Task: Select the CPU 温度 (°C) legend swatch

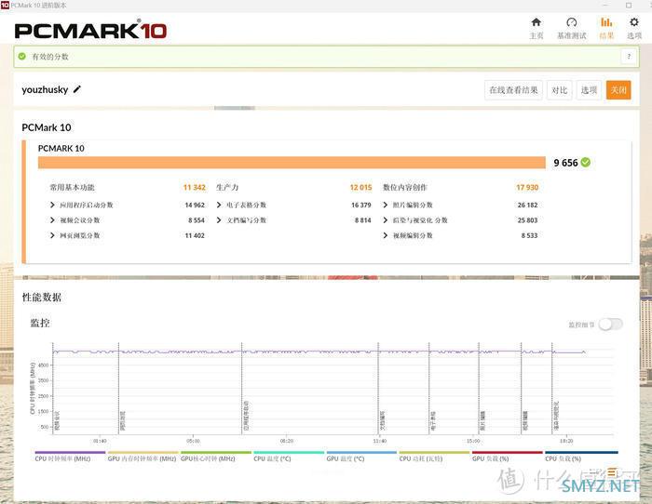Action: tap(289, 453)
